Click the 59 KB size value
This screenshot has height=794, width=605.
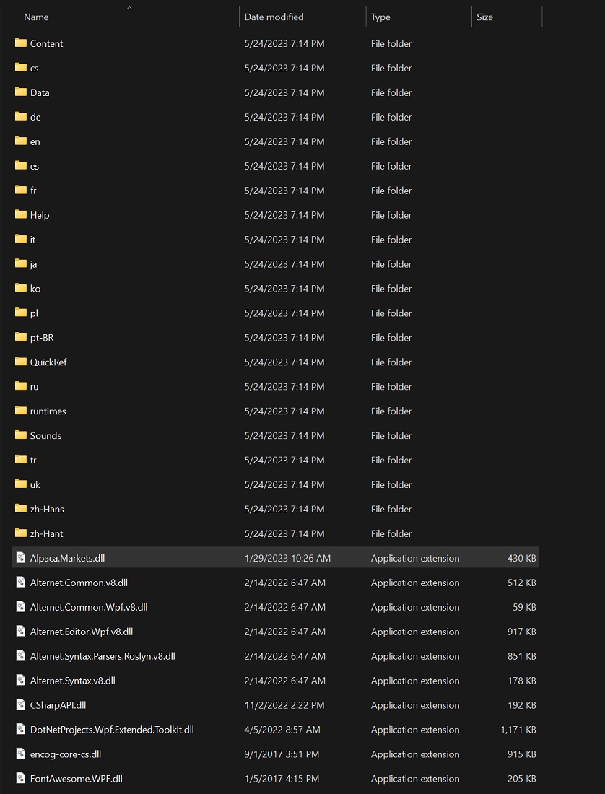click(x=525, y=606)
